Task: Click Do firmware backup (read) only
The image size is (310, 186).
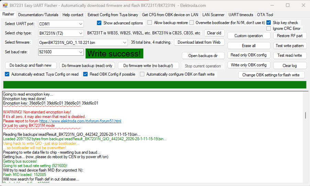Action: [x=87, y=66]
